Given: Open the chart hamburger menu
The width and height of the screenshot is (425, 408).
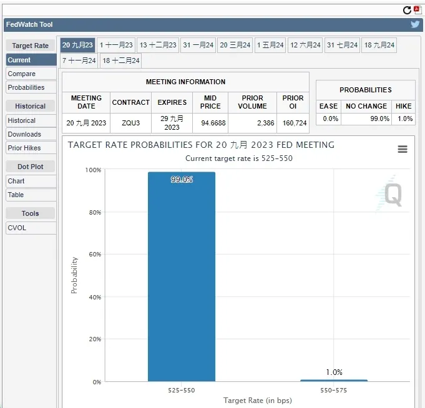Looking at the screenshot, I should click(403, 149).
